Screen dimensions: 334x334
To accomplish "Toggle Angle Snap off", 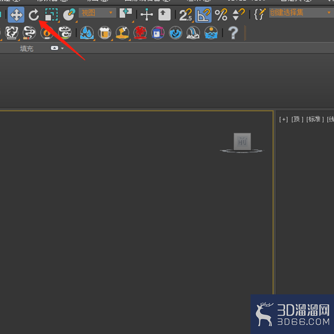I will click(203, 15).
